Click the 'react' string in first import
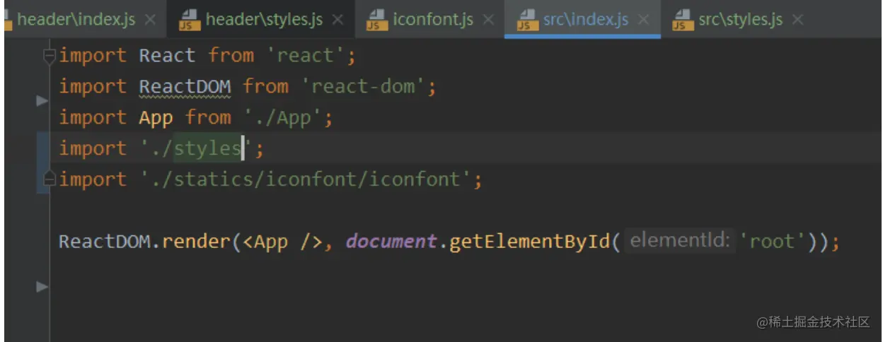This screenshot has height=342, width=883. coord(307,55)
